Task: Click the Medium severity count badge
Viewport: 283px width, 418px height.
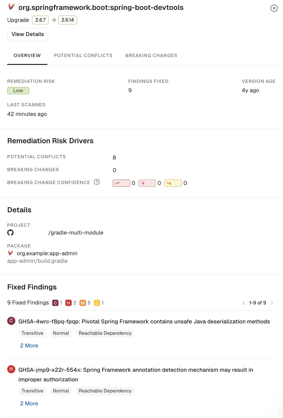Action: tap(83, 303)
